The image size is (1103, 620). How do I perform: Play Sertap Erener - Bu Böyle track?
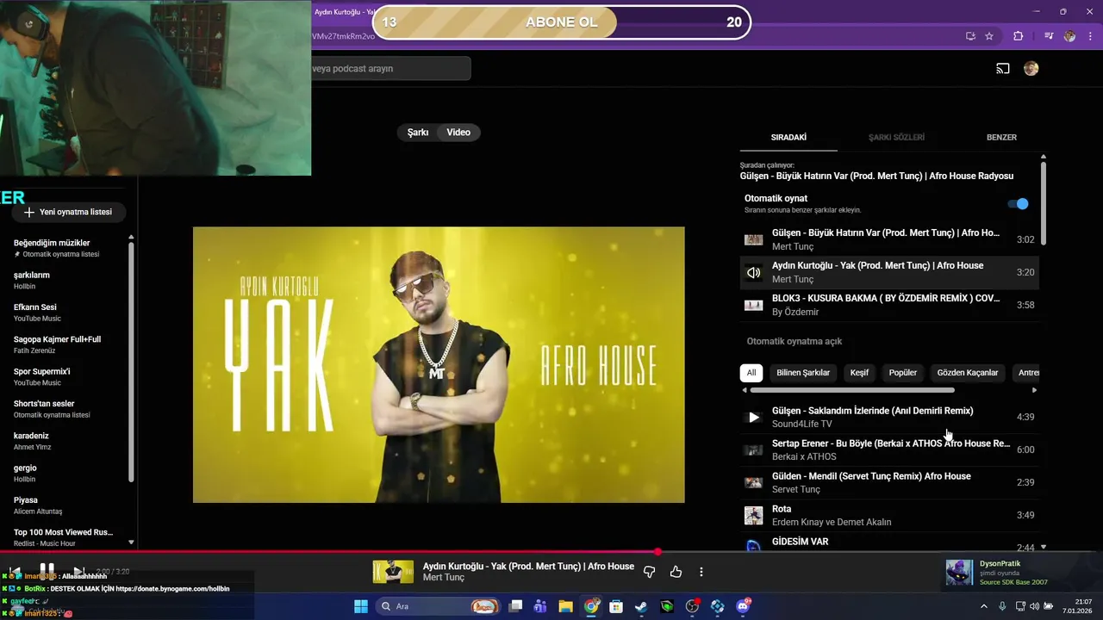(890, 449)
